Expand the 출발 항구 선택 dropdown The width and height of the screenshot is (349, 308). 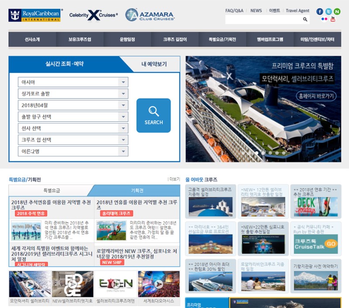coord(73,117)
